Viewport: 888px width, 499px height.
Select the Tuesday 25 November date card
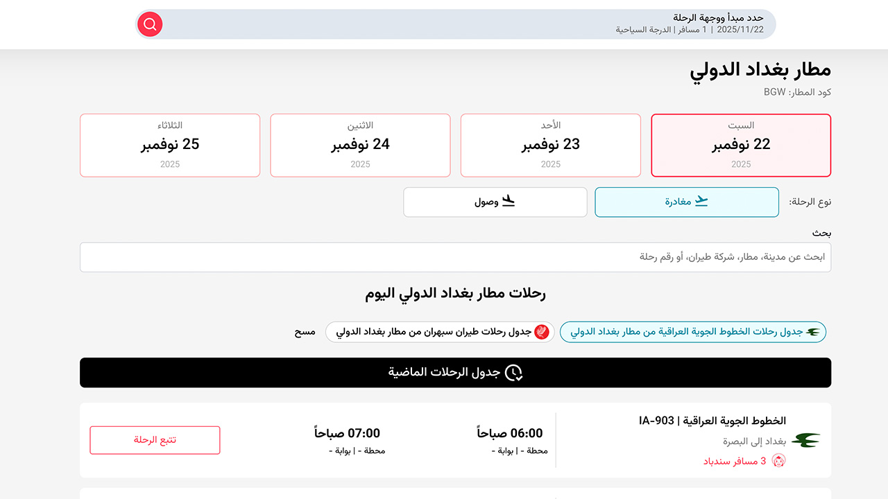pyautogui.click(x=170, y=146)
